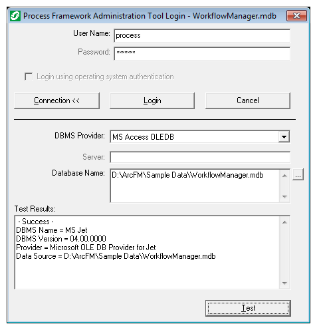Viewport: 317px width, 330px height.
Task: Click the Test connection button
Action: [x=248, y=308]
